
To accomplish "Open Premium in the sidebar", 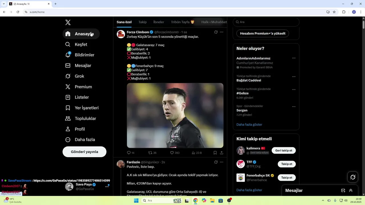I will [79, 87].
